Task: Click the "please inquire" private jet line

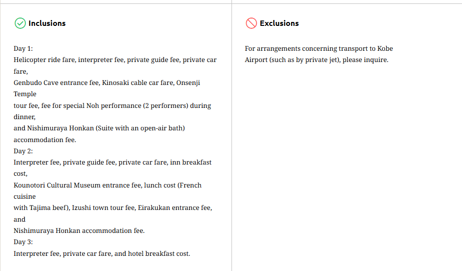Action: pyautogui.click(x=316, y=60)
